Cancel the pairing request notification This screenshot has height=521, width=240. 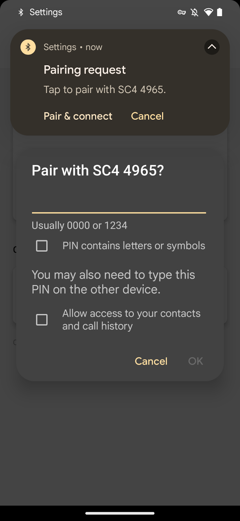pos(147,116)
